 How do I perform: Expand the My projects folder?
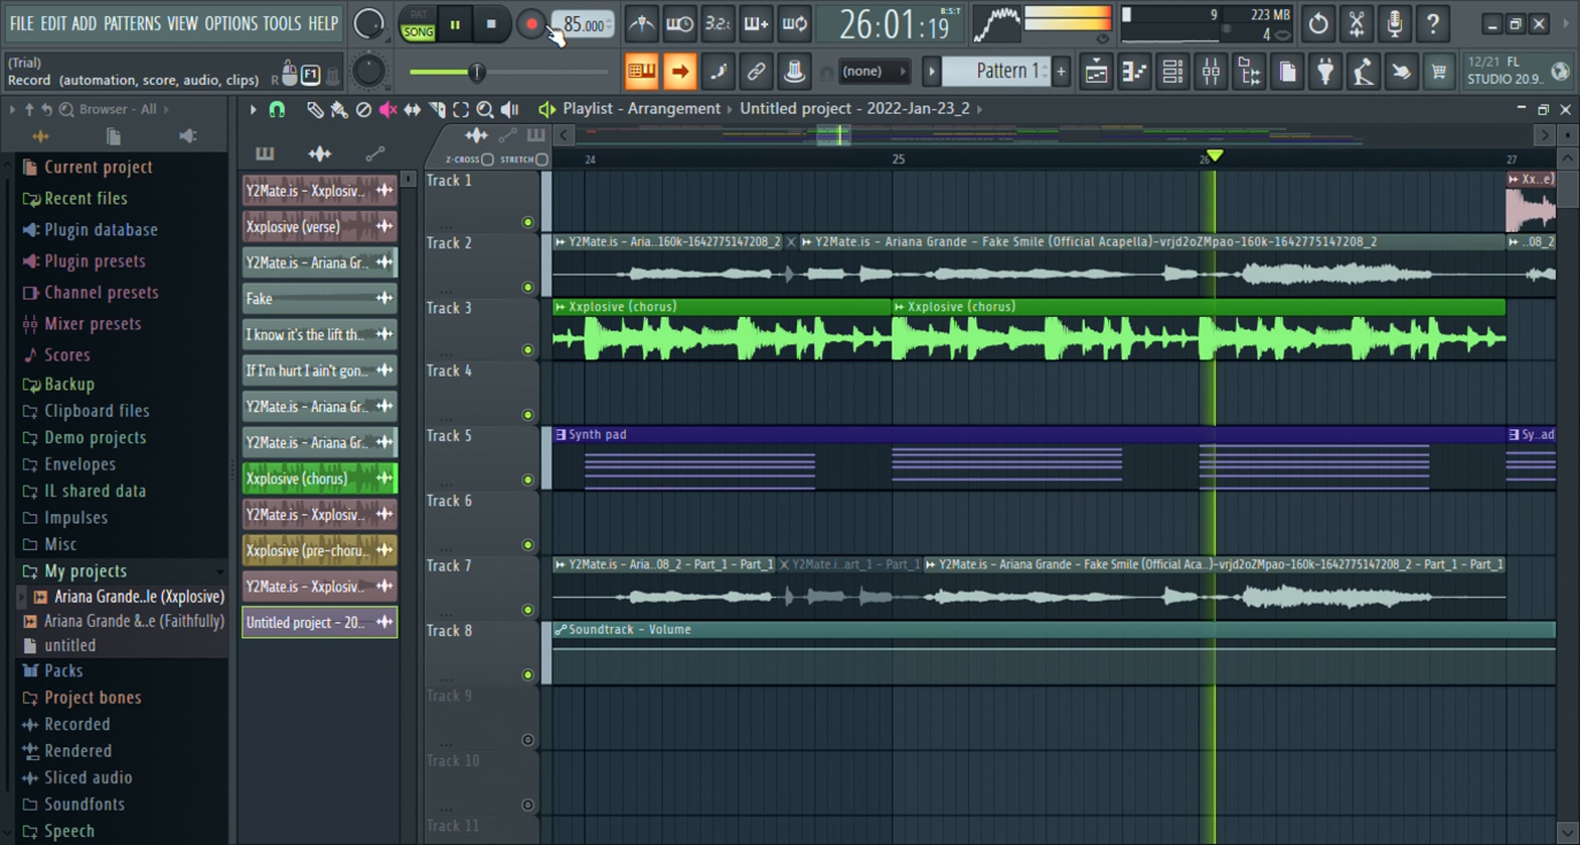click(x=86, y=571)
